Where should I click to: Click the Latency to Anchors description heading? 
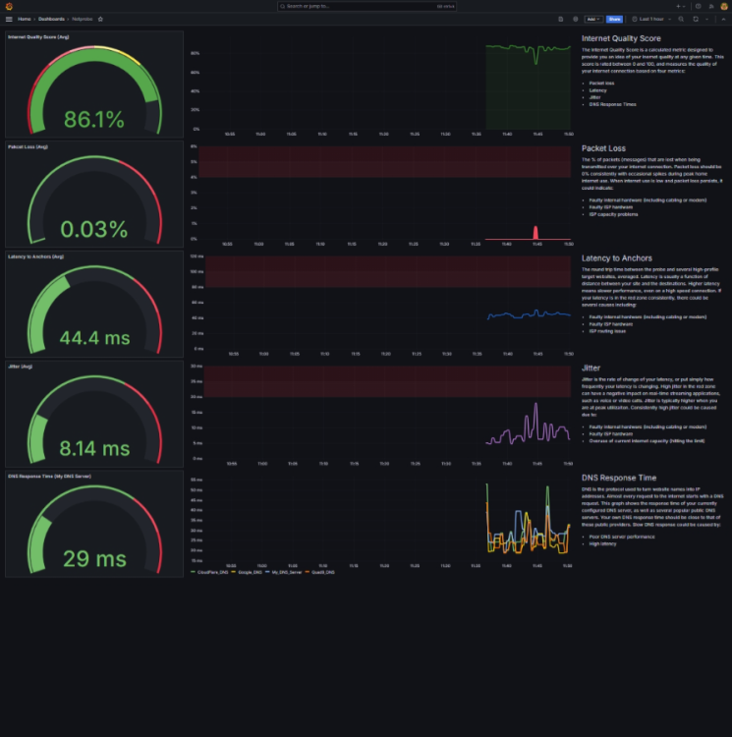(x=617, y=258)
